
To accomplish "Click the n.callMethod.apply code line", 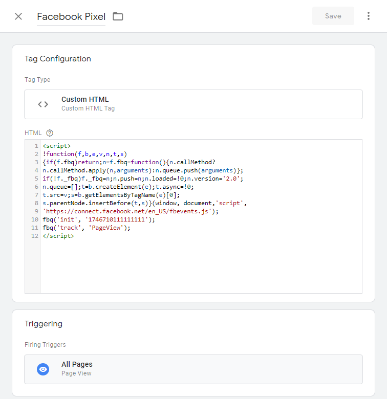I will 143,170.
